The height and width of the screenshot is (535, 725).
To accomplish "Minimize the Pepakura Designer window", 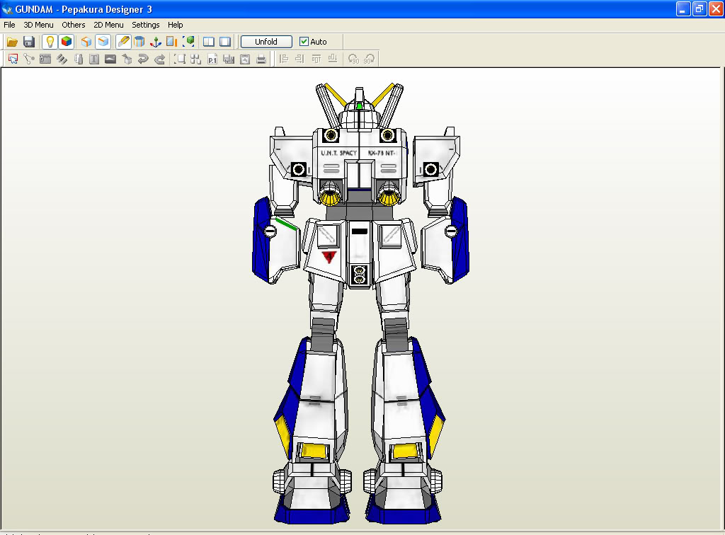I will coord(683,9).
